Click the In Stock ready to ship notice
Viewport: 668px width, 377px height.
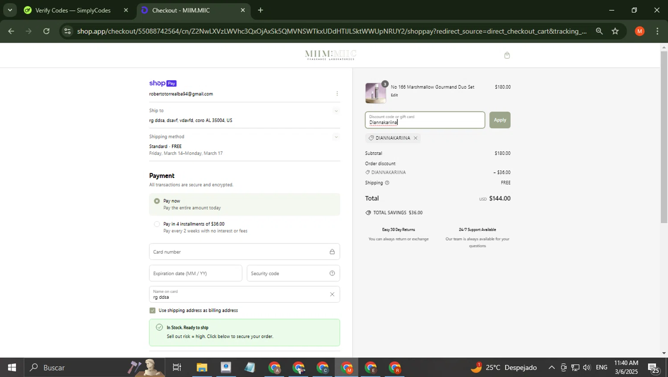pyautogui.click(x=244, y=332)
